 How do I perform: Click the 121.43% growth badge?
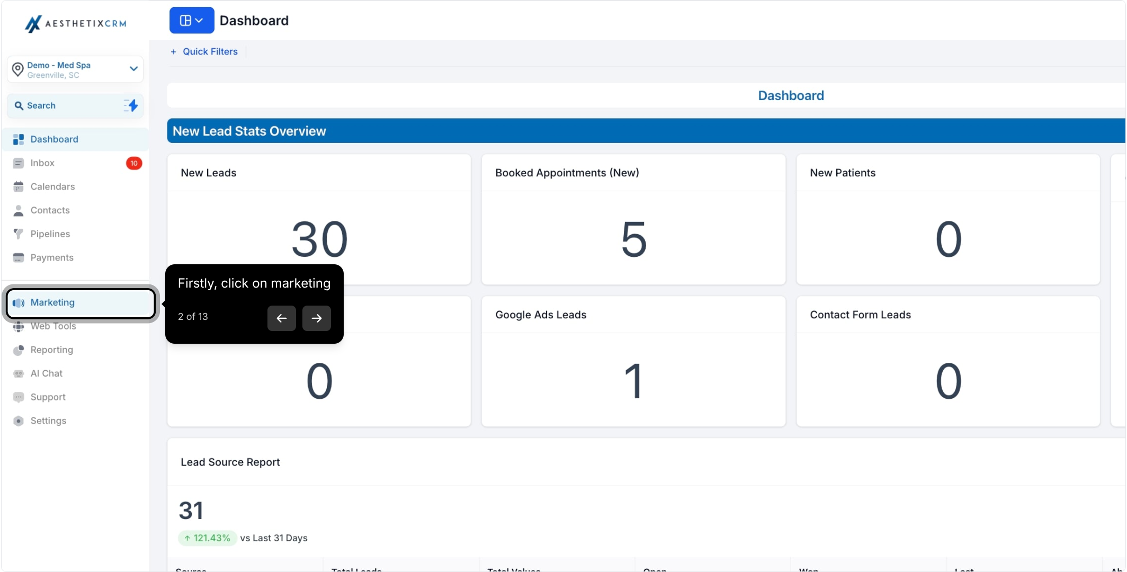click(207, 538)
